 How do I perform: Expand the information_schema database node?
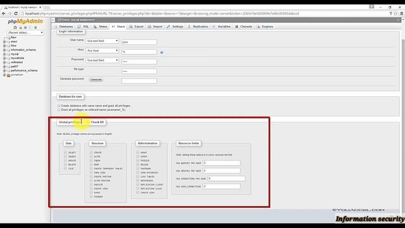pos(4,50)
